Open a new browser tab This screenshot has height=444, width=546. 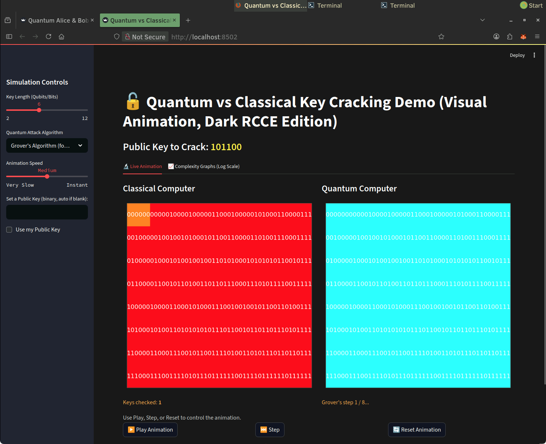click(x=188, y=20)
